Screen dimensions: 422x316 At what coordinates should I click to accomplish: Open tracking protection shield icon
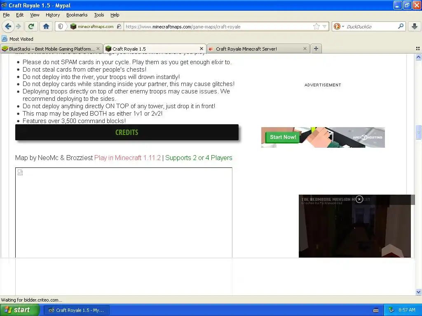(61, 26)
